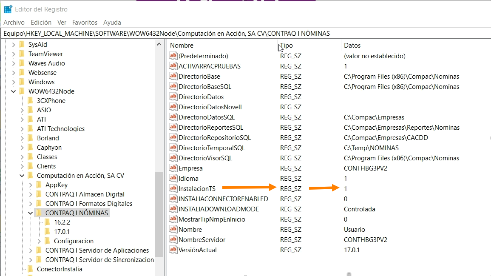Click the string icon beside MostrarTipNmpEnInicio
The height and width of the screenshot is (276, 491).
[173, 219]
